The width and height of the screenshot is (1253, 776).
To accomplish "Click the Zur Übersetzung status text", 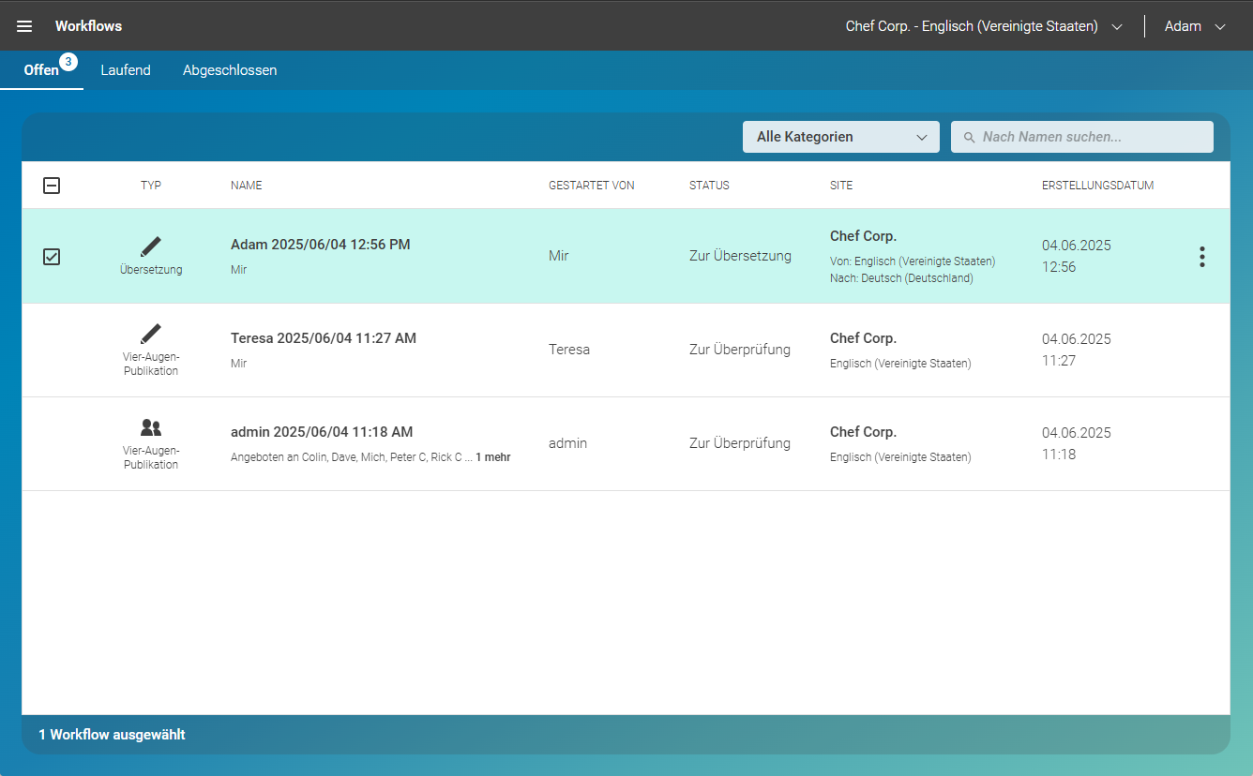I will pyautogui.click(x=739, y=255).
